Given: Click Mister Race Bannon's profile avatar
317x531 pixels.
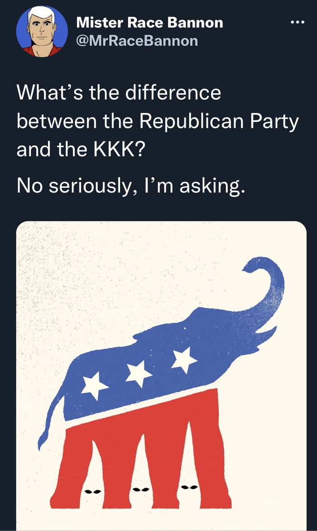Looking at the screenshot, I should point(42,31).
